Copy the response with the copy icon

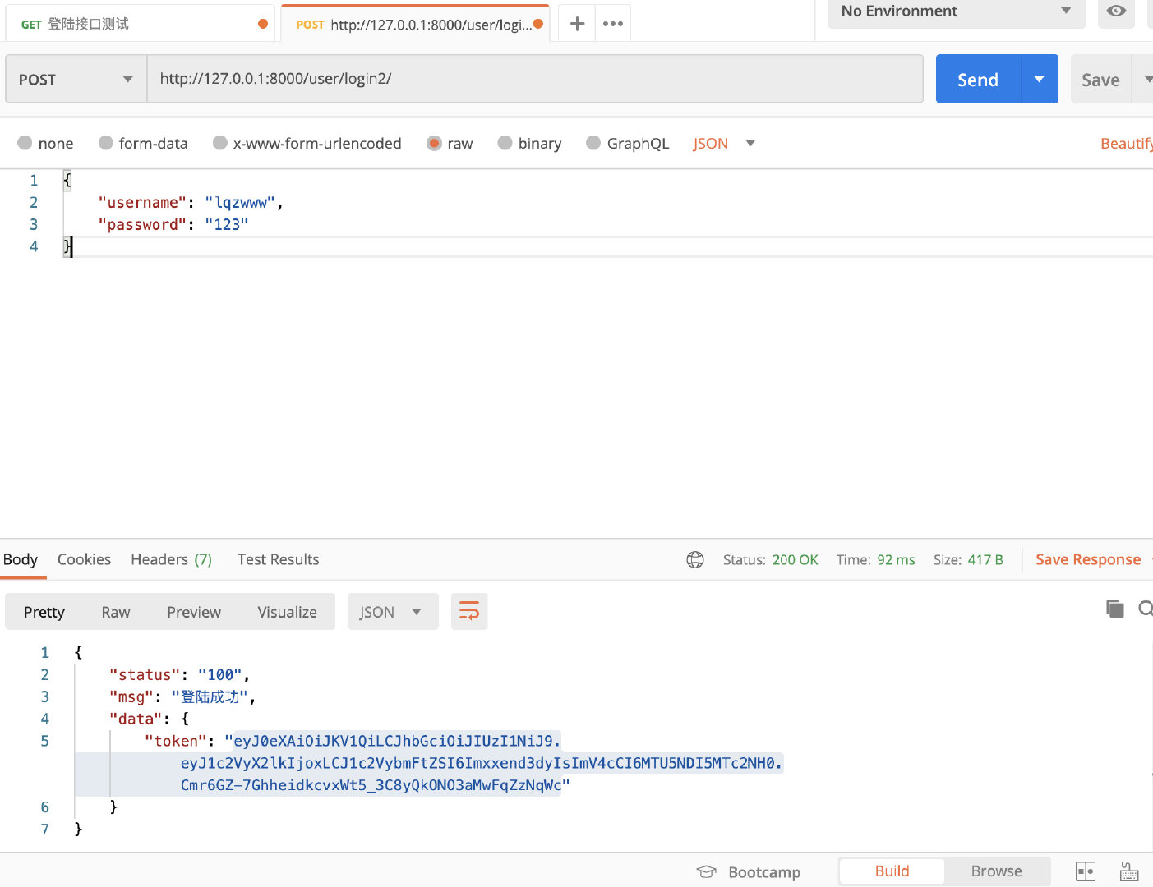click(x=1114, y=609)
